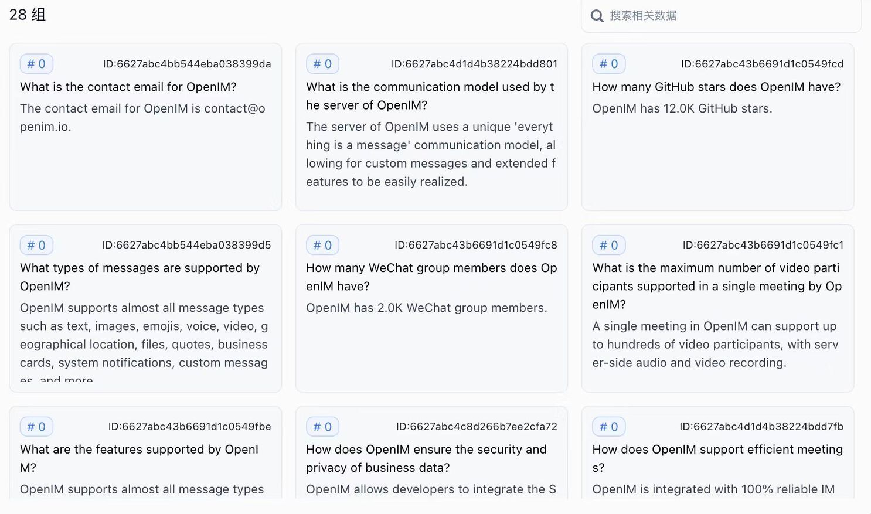
Task: Click the search magnifier icon
Action: point(597,16)
